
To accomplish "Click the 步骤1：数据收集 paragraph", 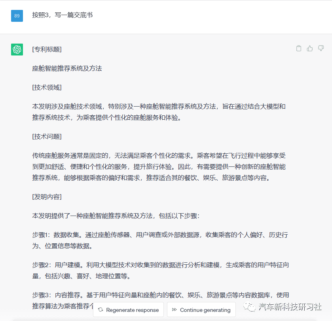I will (x=160, y=241).
